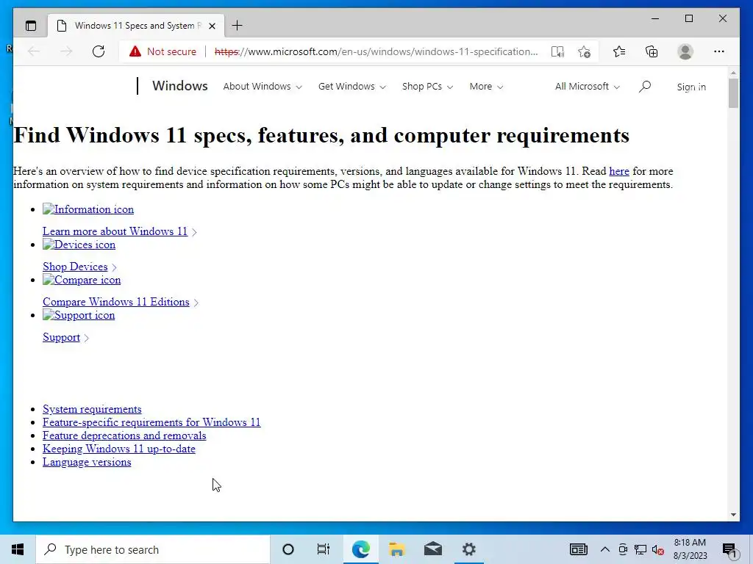Show hidden system tray icons
753x564 pixels.
(605, 549)
